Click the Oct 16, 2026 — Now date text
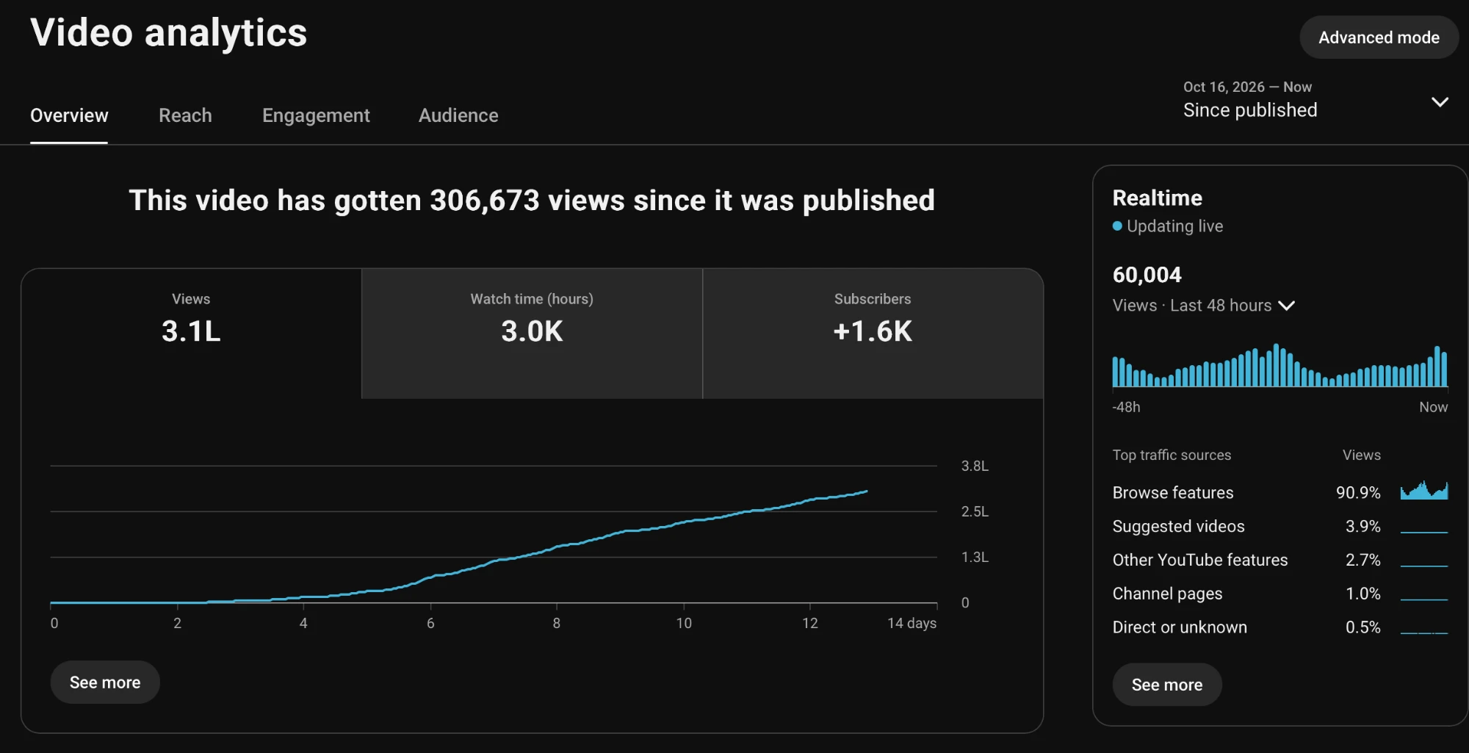The image size is (1469, 753). 1247,87
